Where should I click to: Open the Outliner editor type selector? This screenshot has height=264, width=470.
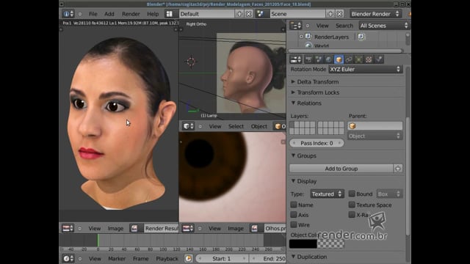(295, 26)
